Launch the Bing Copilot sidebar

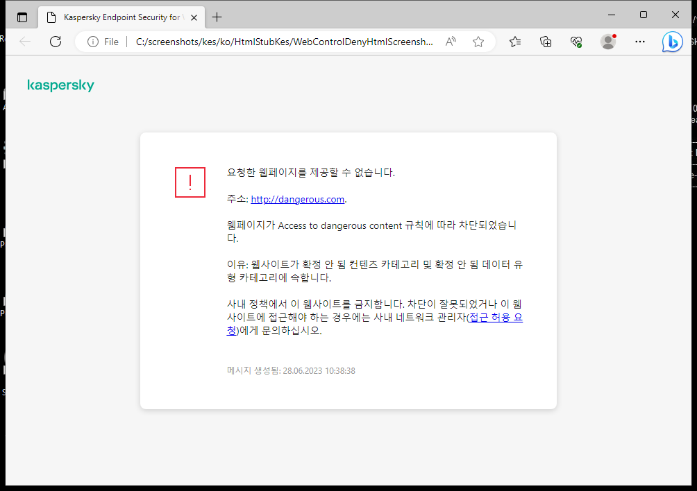[672, 42]
